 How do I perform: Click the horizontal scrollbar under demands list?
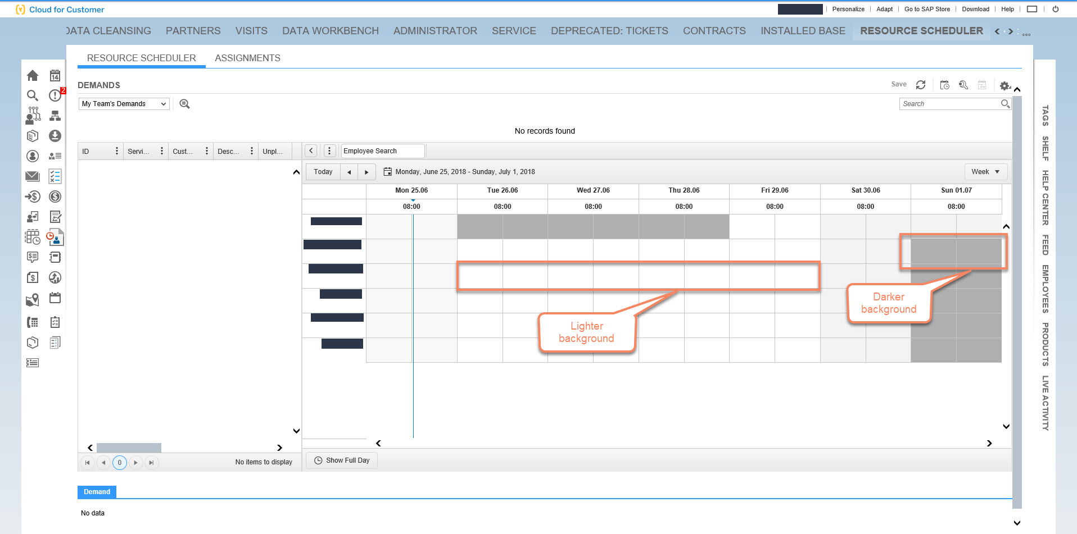[129, 448]
